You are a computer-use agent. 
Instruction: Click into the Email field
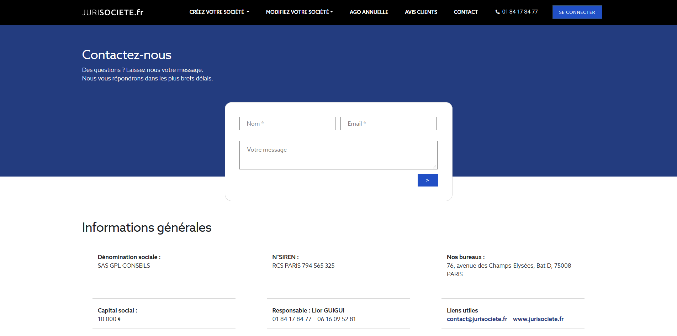[x=388, y=124]
